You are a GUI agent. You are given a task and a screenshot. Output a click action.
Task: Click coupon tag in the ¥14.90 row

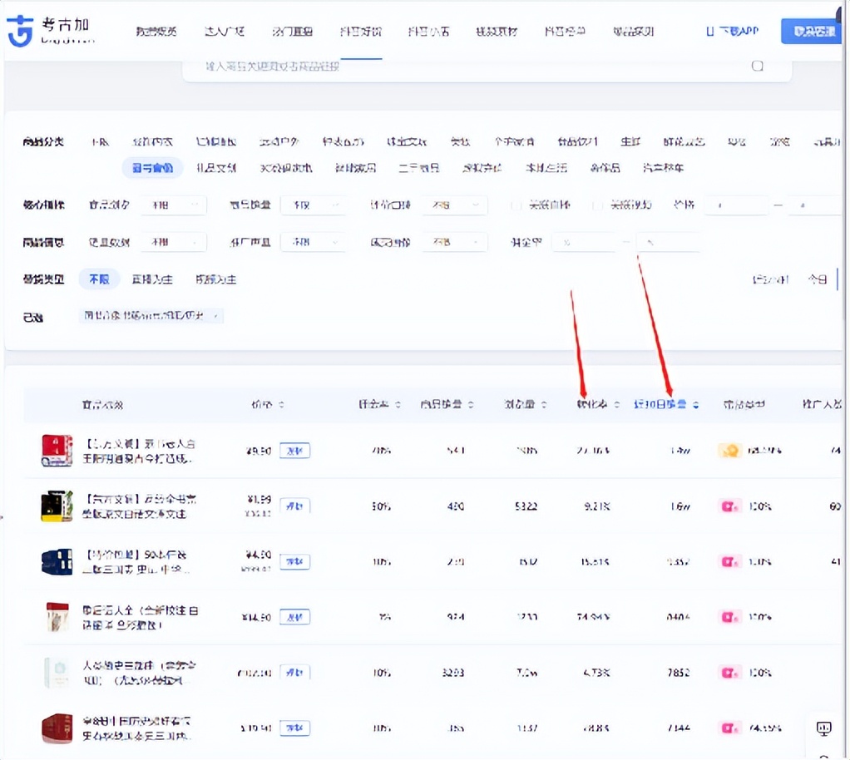pos(295,617)
